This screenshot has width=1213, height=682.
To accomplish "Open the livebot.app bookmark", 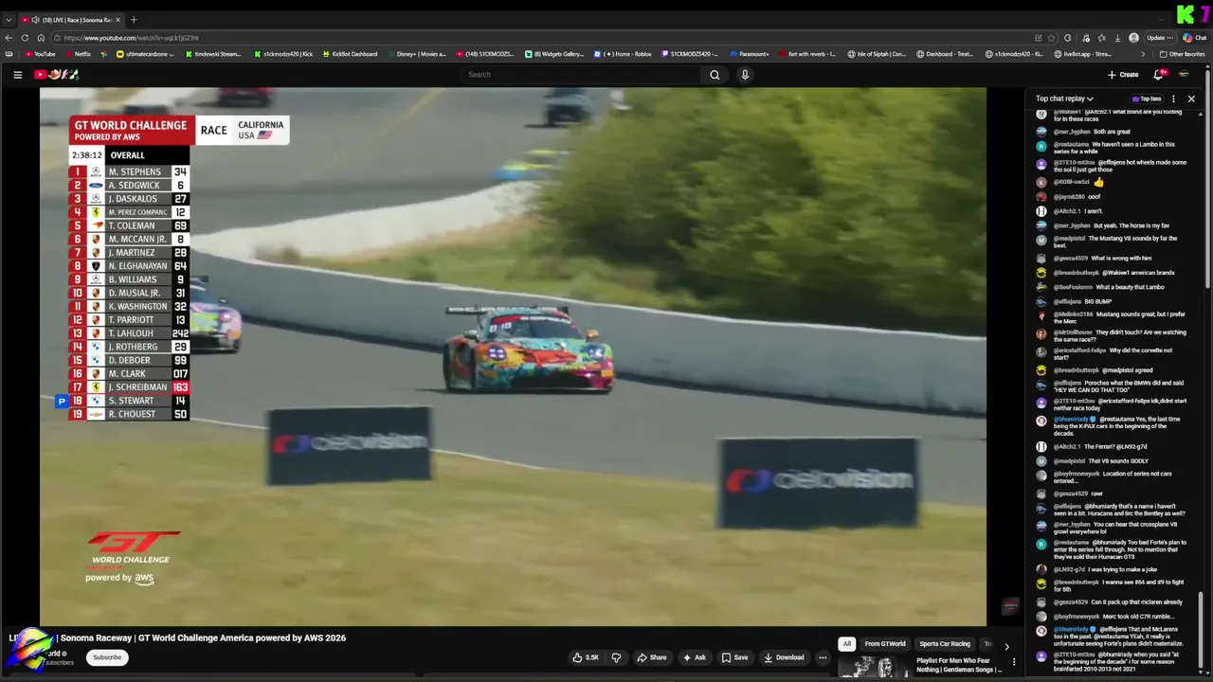I will 1084,54.
